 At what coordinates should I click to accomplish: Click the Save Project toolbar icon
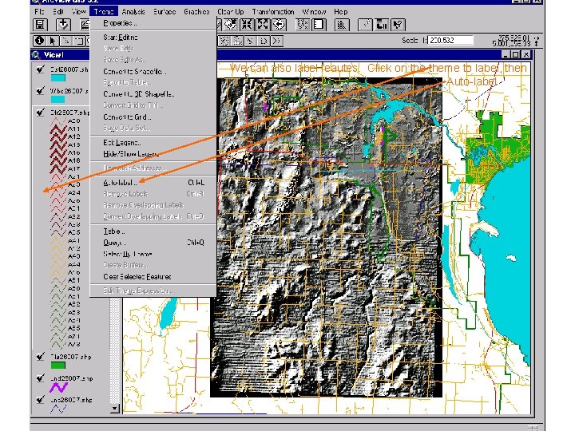41,26
